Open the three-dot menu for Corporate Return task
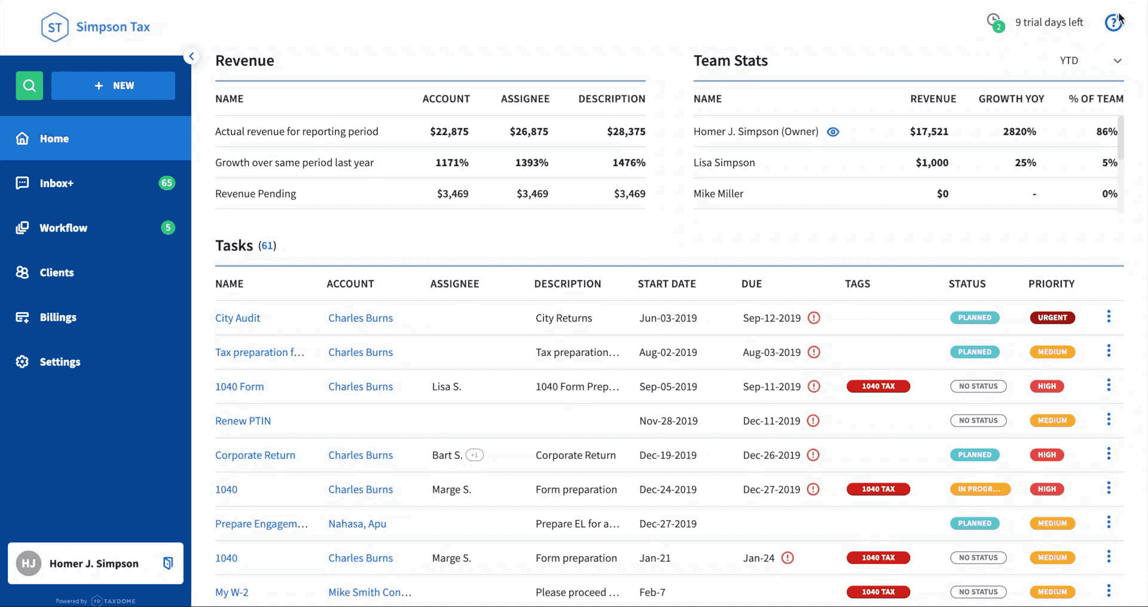The width and height of the screenshot is (1148, 607). click(1109, 453)
